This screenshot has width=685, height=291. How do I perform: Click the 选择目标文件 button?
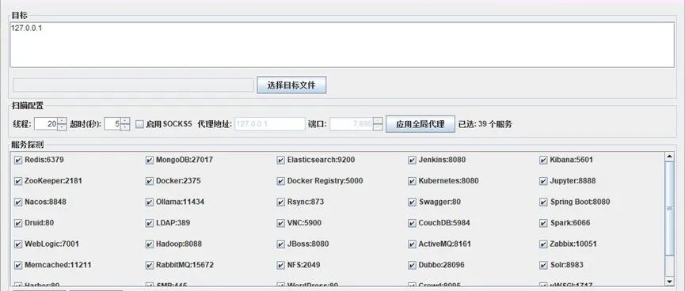pyautogui.click(x=291, y=85)
